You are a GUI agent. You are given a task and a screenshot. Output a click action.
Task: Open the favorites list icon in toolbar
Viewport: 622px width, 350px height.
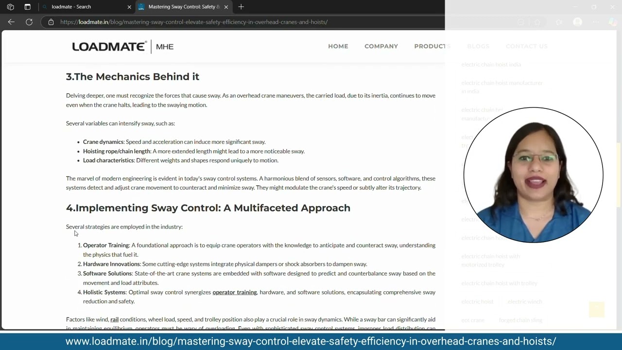click(559, 22)
